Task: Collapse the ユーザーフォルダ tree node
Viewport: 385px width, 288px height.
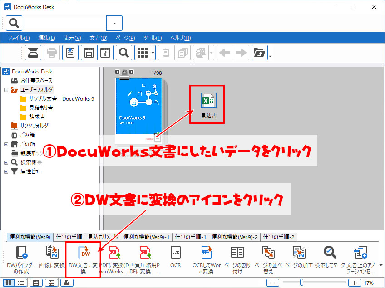Action: [x=6, y=90]
